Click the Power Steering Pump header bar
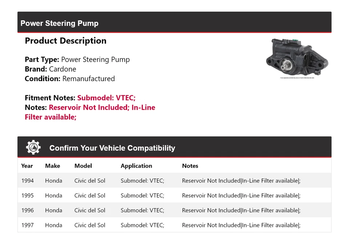The width and height of the screenshot is (349, 244). [174, 23]
